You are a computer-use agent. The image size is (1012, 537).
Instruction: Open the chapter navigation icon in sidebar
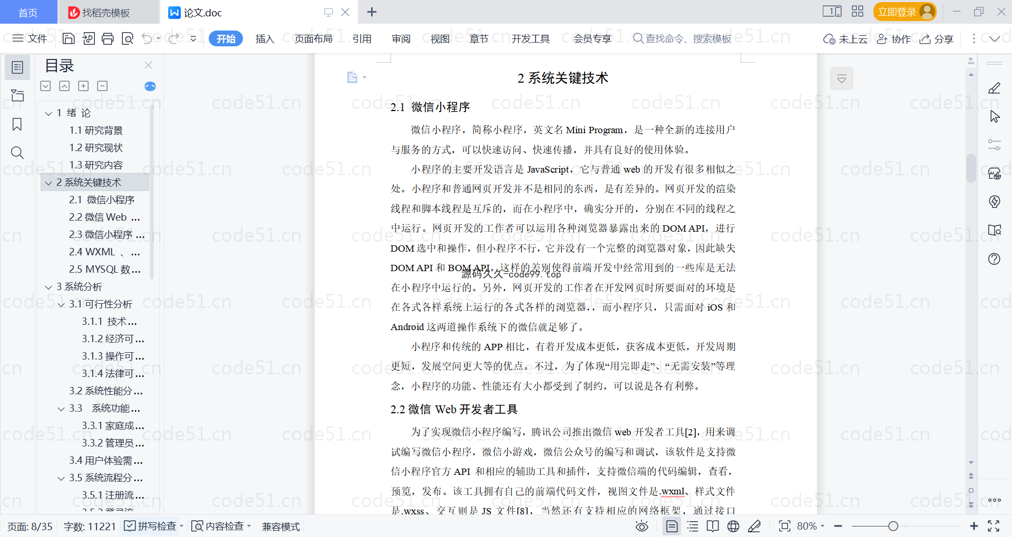click(17, 95)
